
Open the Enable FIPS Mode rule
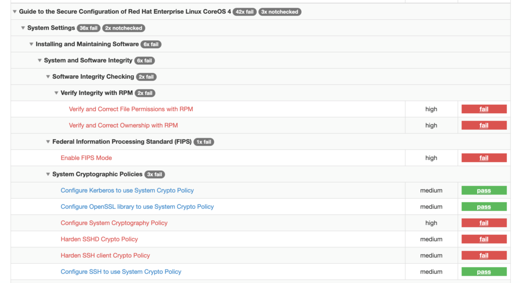[x=86, y=158]
